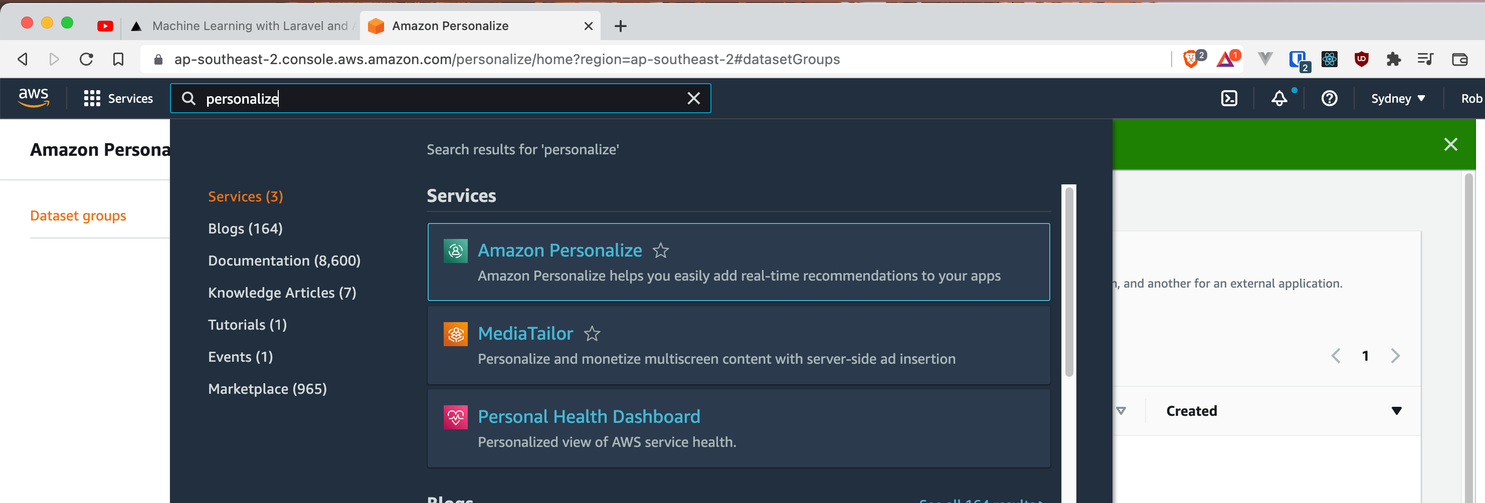Open AWS notifications bell
This screenshot has height=503, width=1485.
[x=1280, y=98]
